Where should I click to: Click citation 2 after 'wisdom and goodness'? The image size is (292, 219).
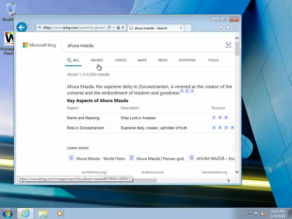pos(187,91)
